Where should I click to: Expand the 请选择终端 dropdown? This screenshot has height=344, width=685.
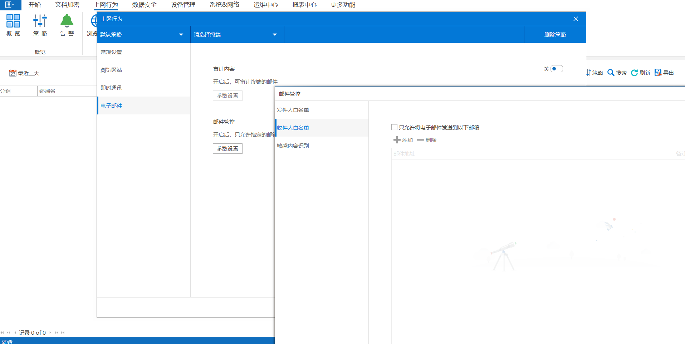click(274, 35)
